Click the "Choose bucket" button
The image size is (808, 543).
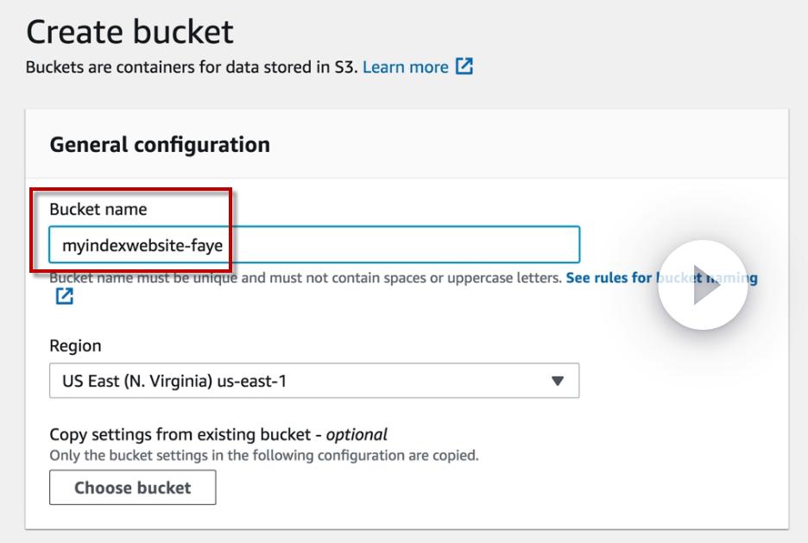(133, 488)
